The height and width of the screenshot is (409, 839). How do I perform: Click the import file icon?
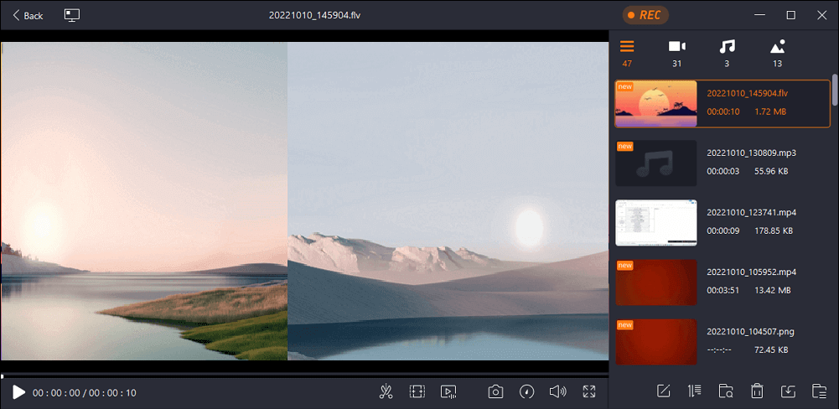(788, 391)
